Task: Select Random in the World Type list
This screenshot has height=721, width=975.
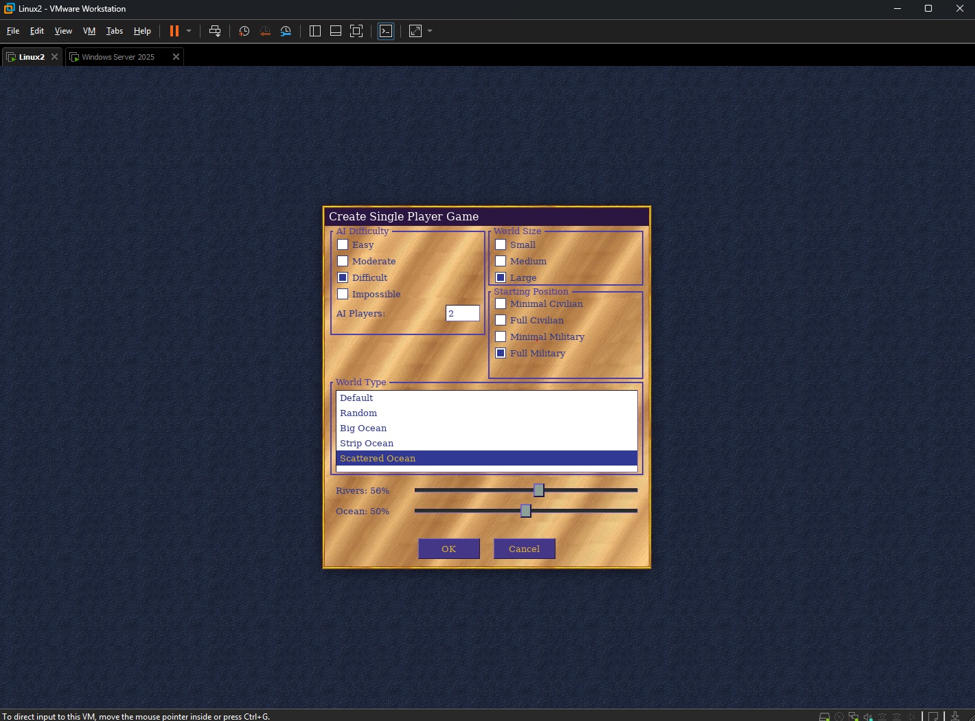Action: pos(487,413)
